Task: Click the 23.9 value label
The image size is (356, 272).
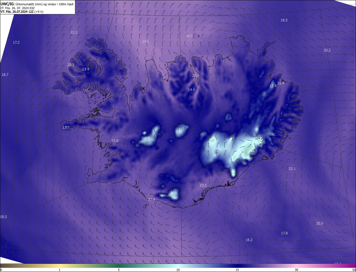Action: coord(196,75)
